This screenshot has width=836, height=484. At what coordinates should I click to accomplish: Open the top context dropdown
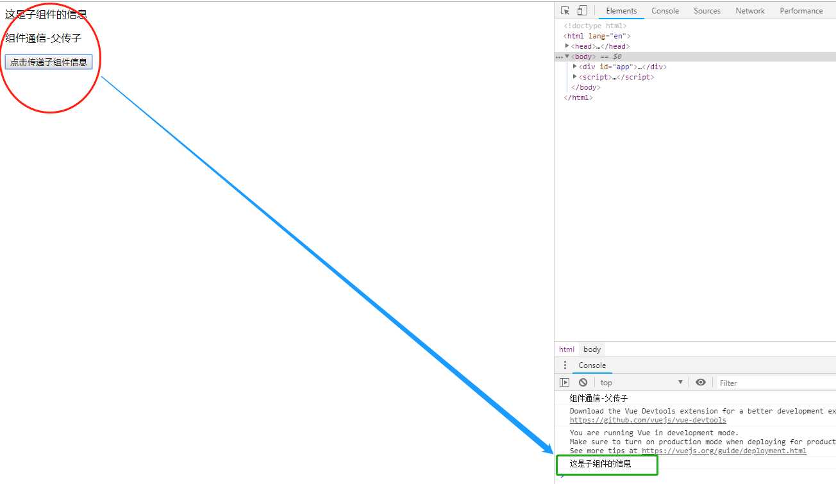pos(641,383)
